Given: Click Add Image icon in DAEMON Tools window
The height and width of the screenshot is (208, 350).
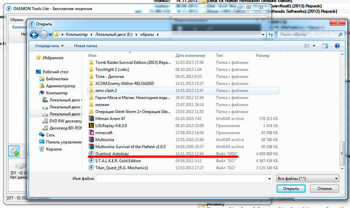Looking at the screenshot, I should tap(14, 151).
